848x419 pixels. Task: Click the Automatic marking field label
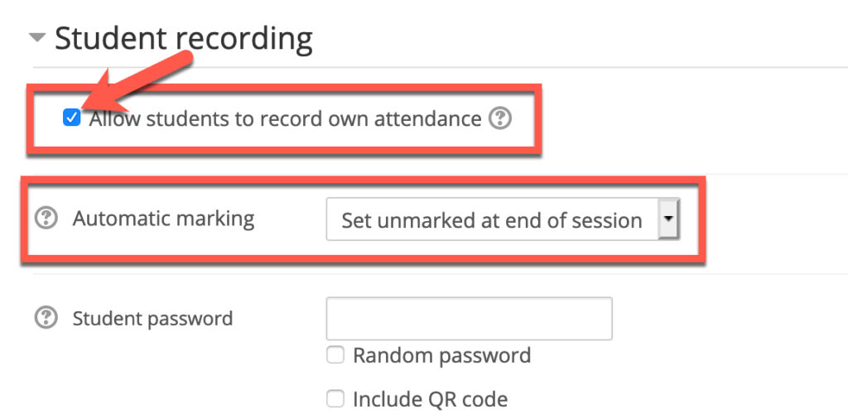click(163, 219)
